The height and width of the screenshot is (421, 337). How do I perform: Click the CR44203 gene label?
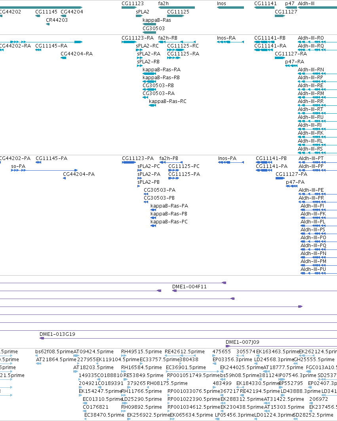coord(57,20)
